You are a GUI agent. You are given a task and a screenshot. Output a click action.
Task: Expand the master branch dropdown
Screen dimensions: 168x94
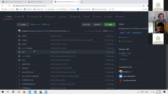click(x=23, y=25)
